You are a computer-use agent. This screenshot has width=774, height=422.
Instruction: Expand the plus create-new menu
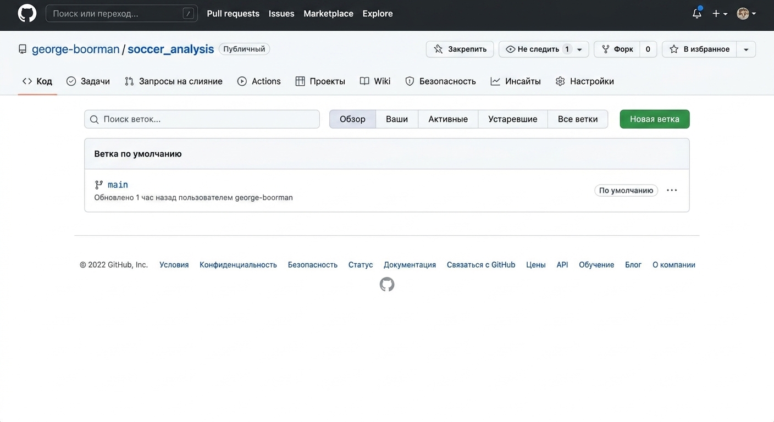point(720,13)
